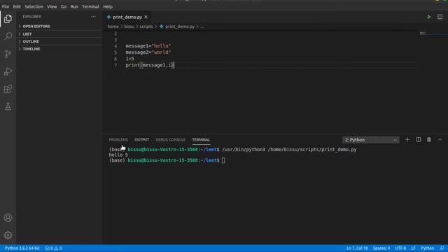Image resolution: width=448 pixels, height=252 pixels.
Task: Change indentation via Spaces: 4
Action: [x=381, y=248]
